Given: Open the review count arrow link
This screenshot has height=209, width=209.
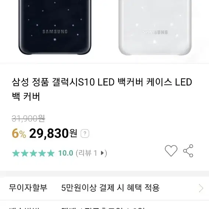Looking at the screenshot, I should 102,153.
